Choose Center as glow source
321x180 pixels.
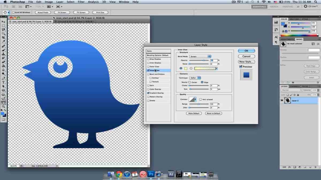click(x=189, y=82)
